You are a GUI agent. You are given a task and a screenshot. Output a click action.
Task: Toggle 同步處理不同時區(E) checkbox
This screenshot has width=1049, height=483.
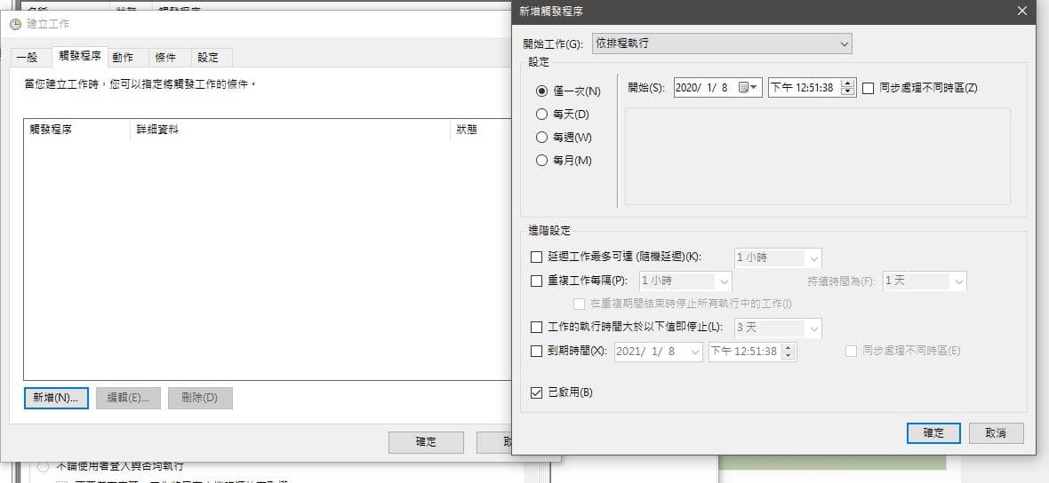click(x=851, y=351)
